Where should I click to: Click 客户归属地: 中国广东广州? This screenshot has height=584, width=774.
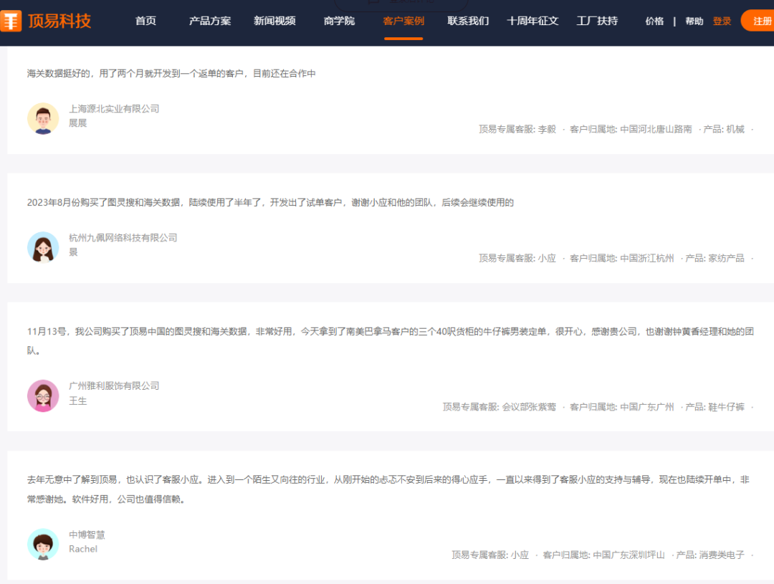point(621,407)
